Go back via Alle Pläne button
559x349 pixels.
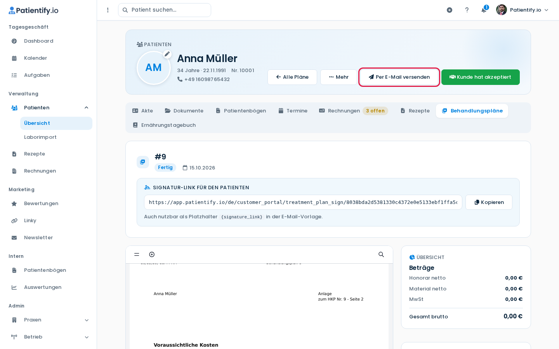[292, 77]
